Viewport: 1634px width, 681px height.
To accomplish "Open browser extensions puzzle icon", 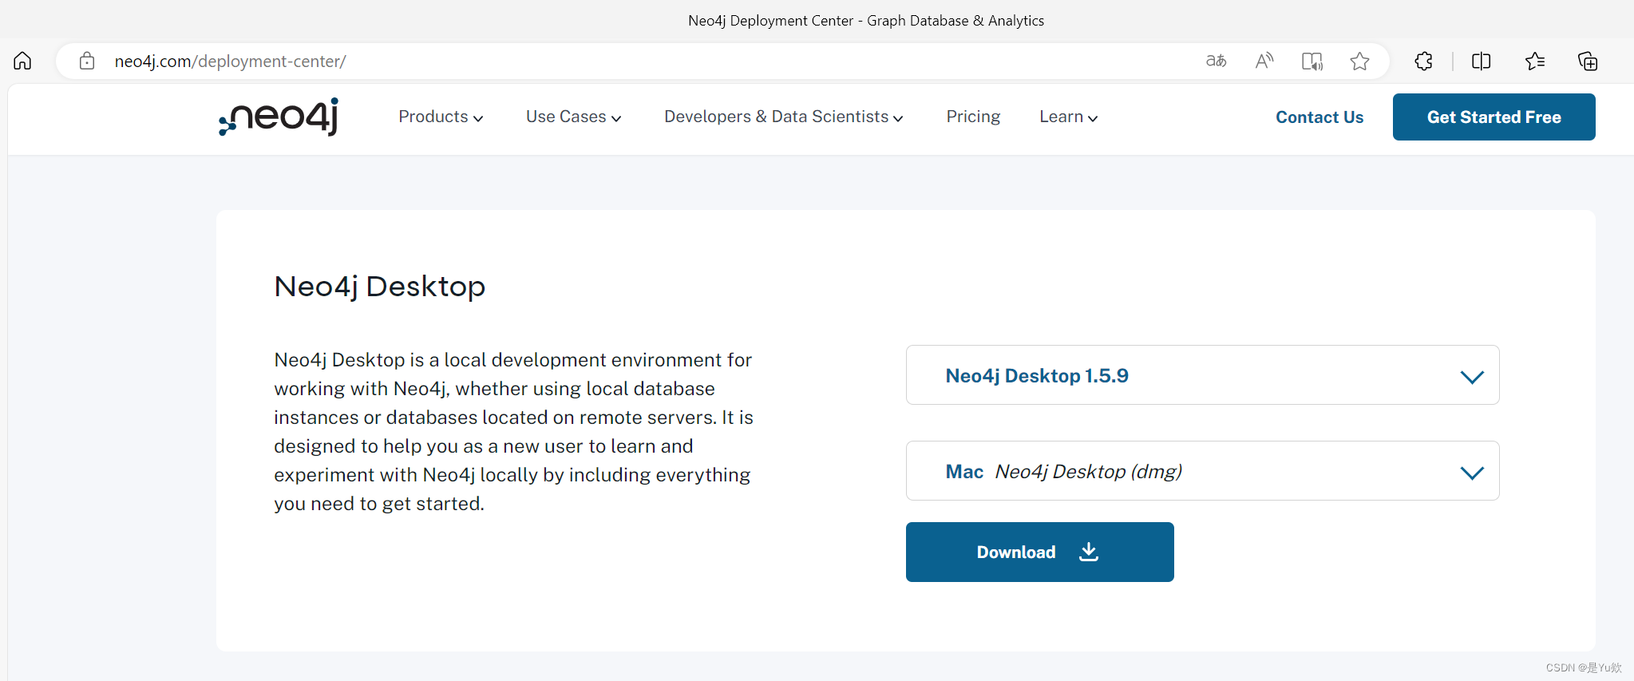I will 1424,61.
